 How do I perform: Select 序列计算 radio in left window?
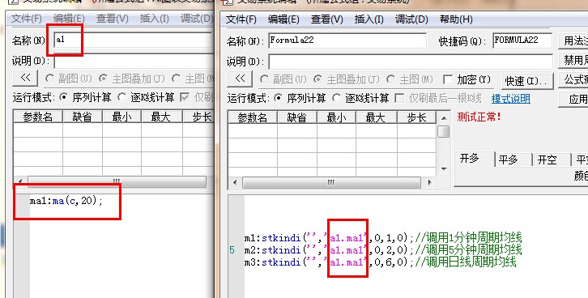tap(64, 97)
